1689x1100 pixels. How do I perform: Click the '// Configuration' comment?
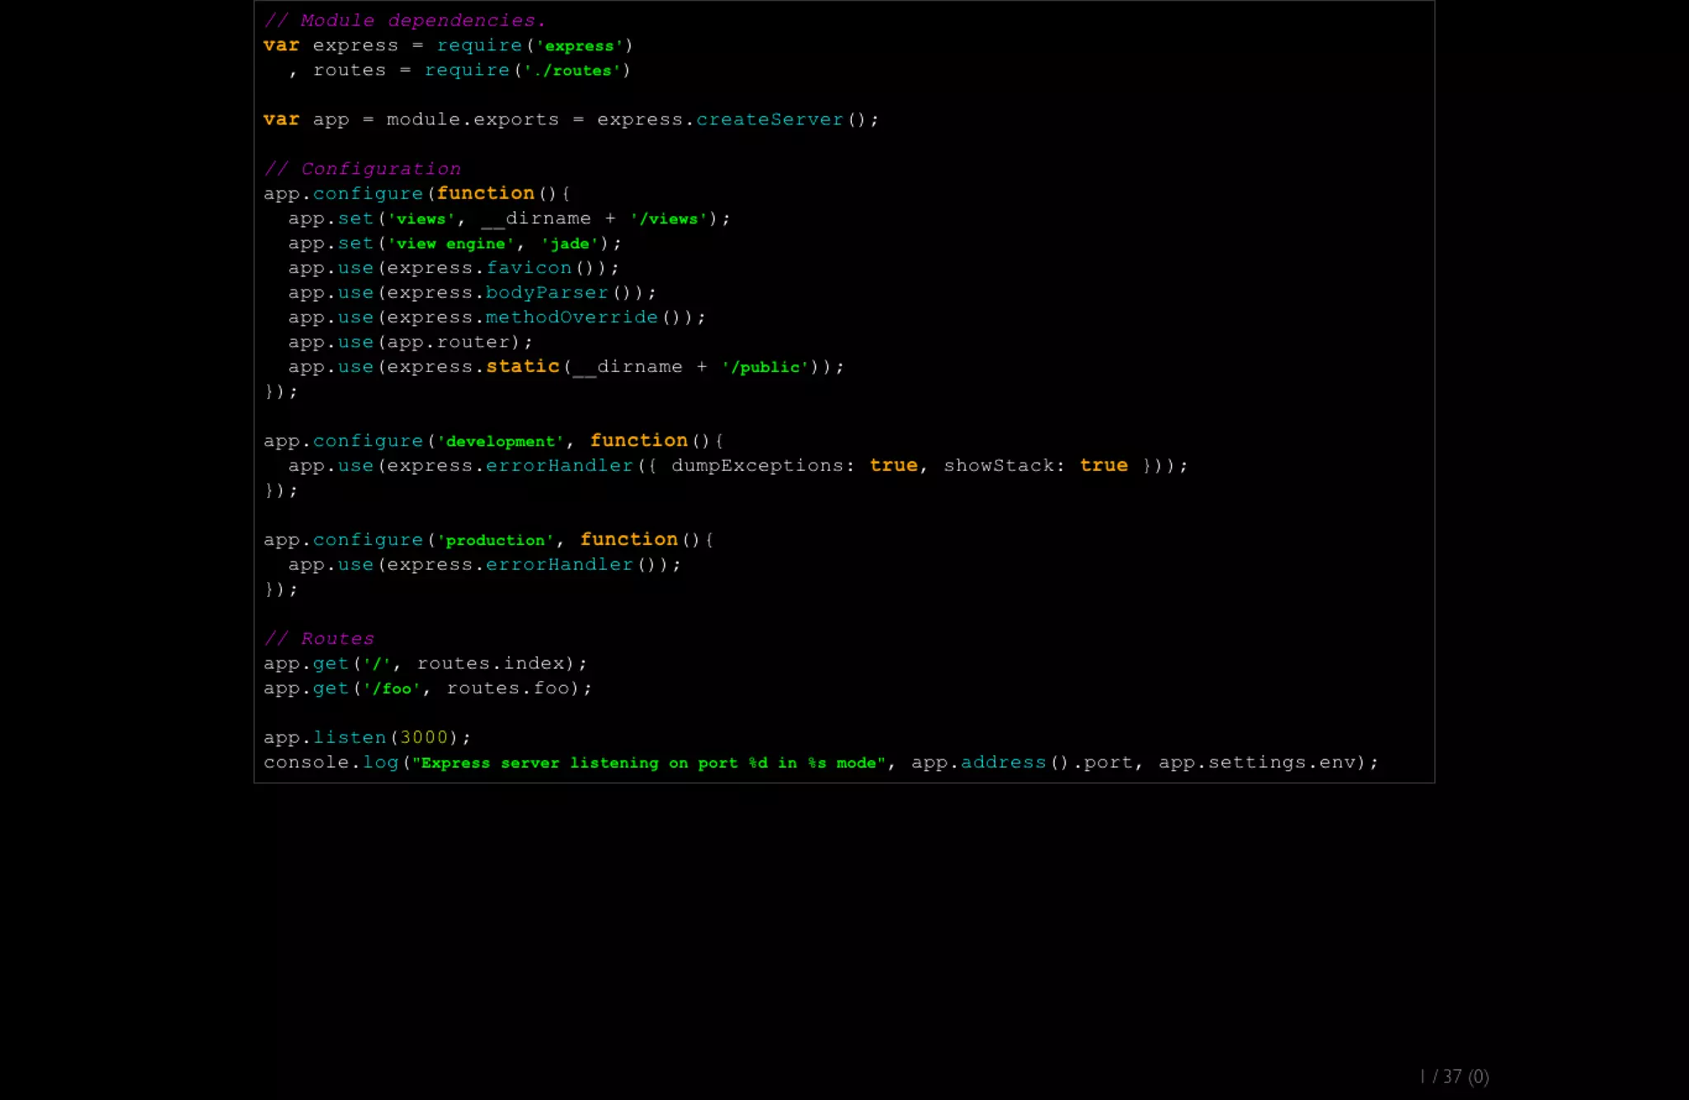coord(362,169)
